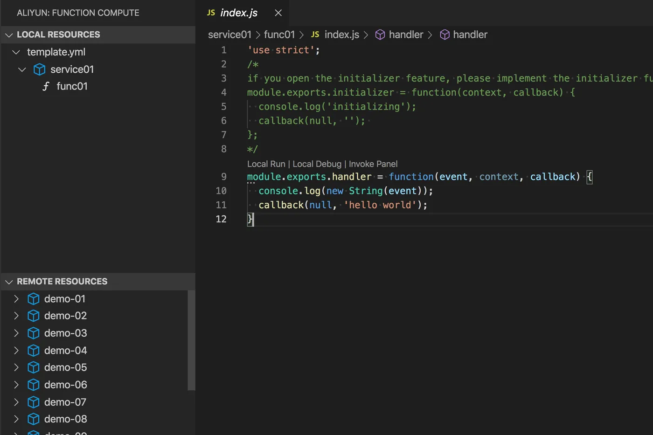Click line number 9 in the gutter
The width and height of the screenshot is (653, 435).
[x=224, y=177]
